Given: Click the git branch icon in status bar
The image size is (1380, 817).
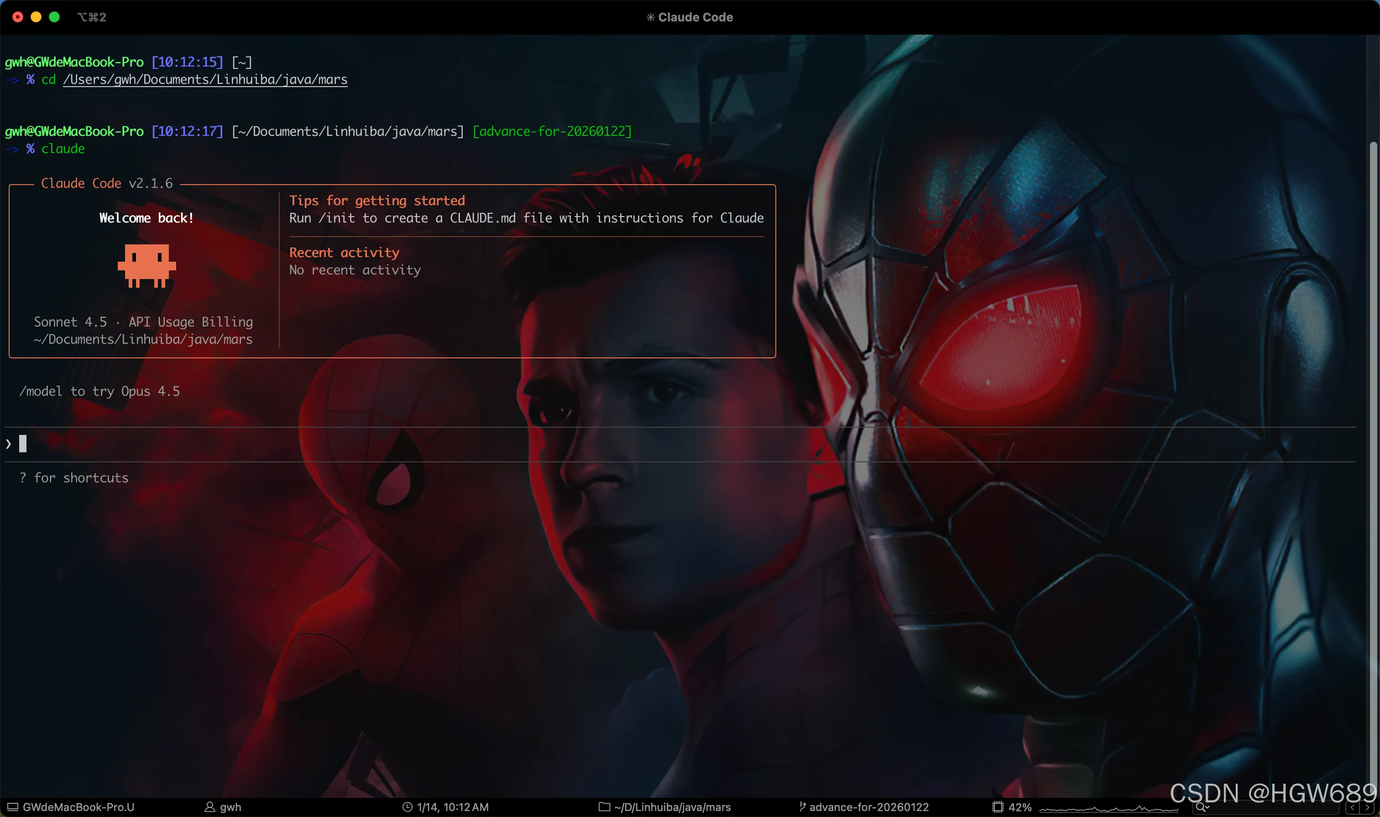Looking at the screenshot, I should (x=803, y=807).
